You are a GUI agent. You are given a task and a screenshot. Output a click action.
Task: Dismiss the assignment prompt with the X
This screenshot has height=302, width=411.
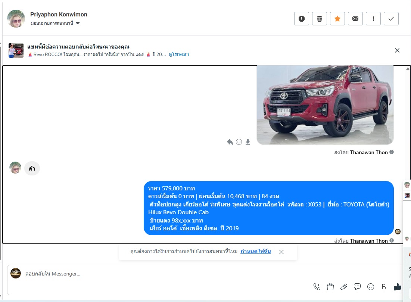(x=281, y=252)
